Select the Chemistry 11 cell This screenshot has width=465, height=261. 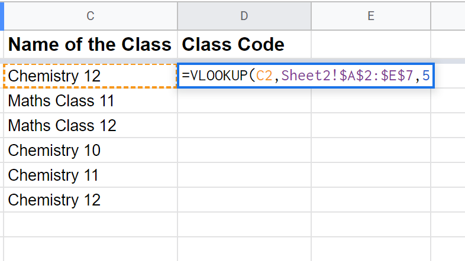(x=91, y=175)
